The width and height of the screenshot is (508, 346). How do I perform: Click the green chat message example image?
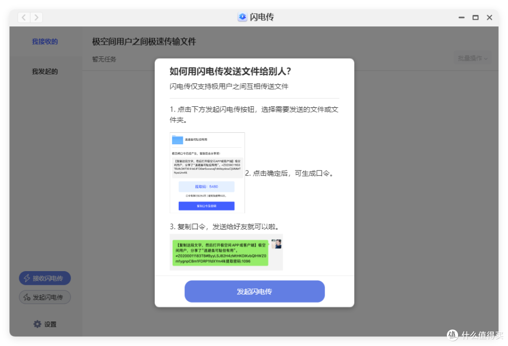pyautogui.click(x=220, y=253)
